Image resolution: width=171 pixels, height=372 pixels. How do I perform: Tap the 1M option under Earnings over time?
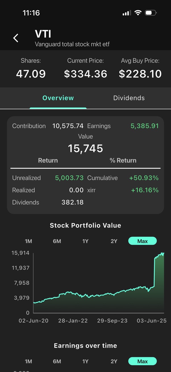[28, 361]
